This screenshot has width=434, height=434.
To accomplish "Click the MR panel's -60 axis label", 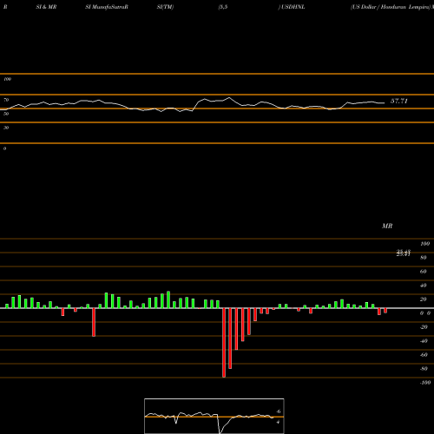I will (424, 355).
